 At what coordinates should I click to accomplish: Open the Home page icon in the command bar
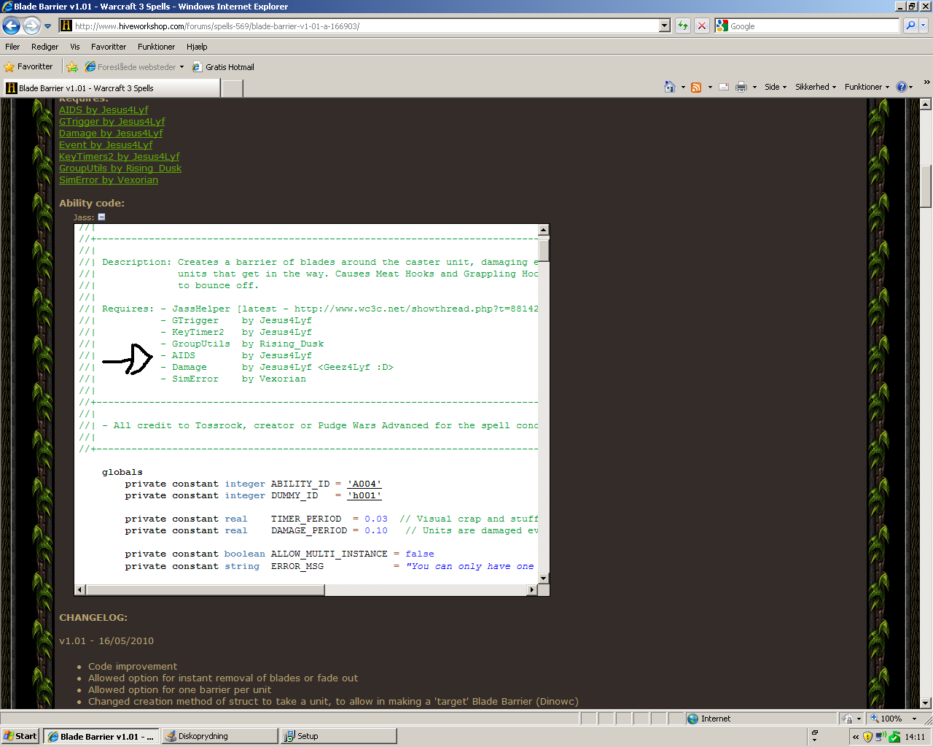pyautogui.click(x=670, y=87)
